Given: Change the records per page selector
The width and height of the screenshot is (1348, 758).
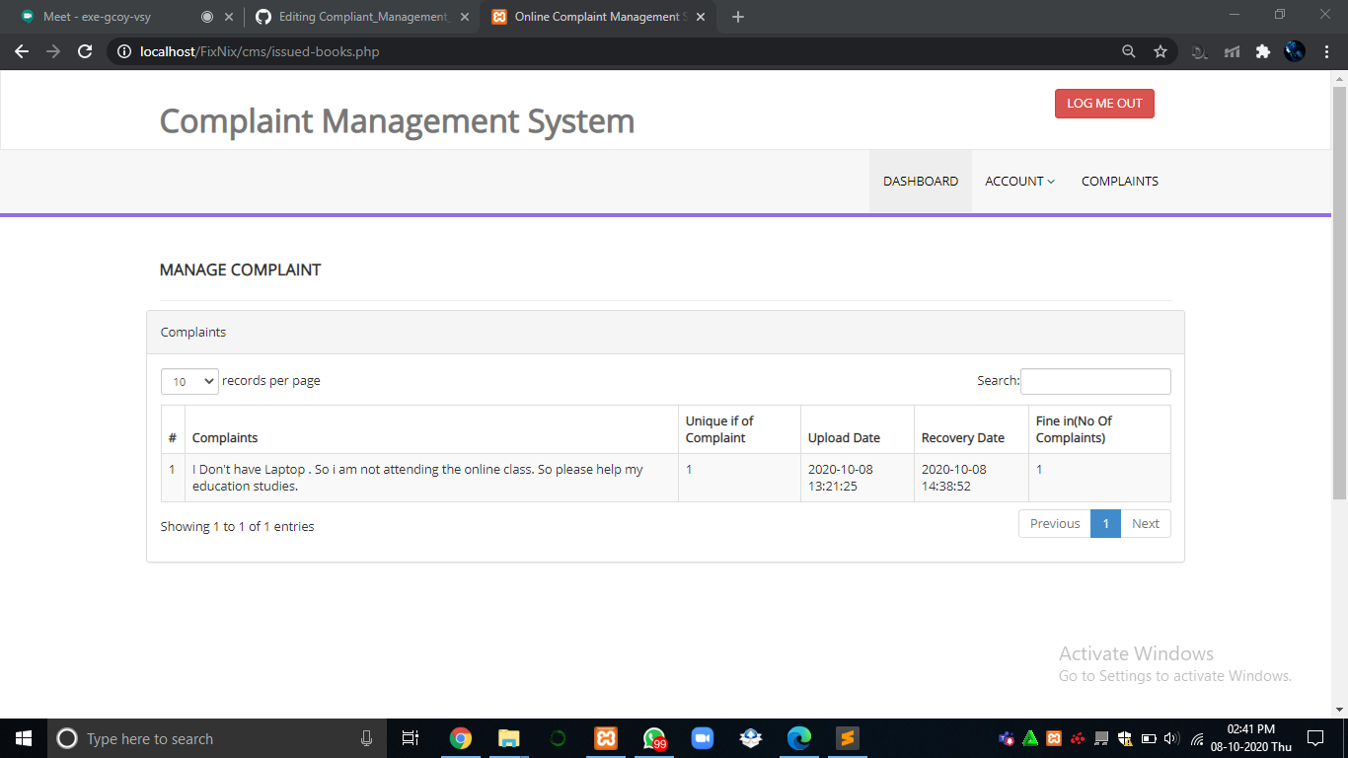Looking at the screenshot, I should pyautogui.click(x=188, y=381).
